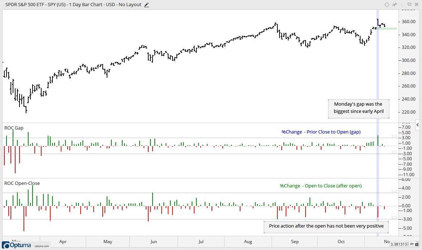Click the Jul label on the date axis
Viewport: 422px width, 250px height.
tap(201, 242)
